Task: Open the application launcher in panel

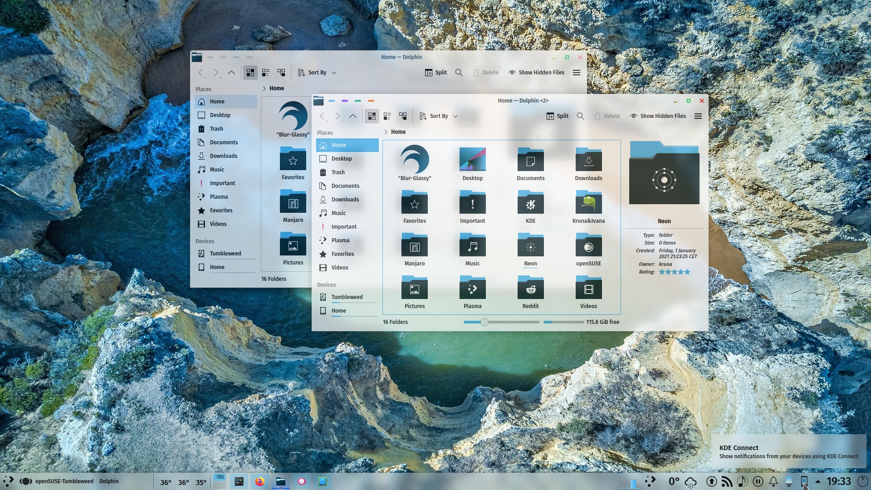Action: point(8,481)
